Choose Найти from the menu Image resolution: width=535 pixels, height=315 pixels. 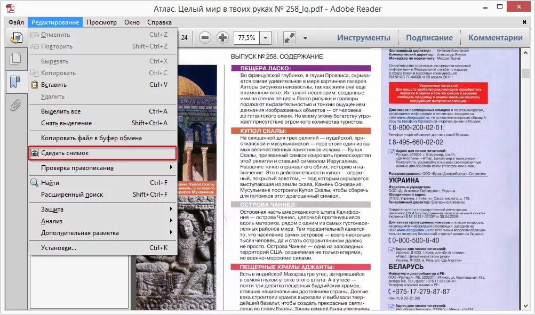(102, 183)
